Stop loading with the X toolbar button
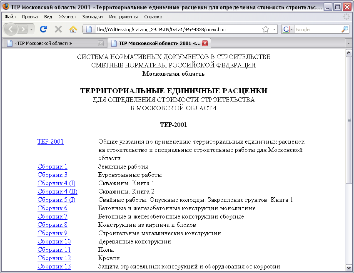 [58, 29]
